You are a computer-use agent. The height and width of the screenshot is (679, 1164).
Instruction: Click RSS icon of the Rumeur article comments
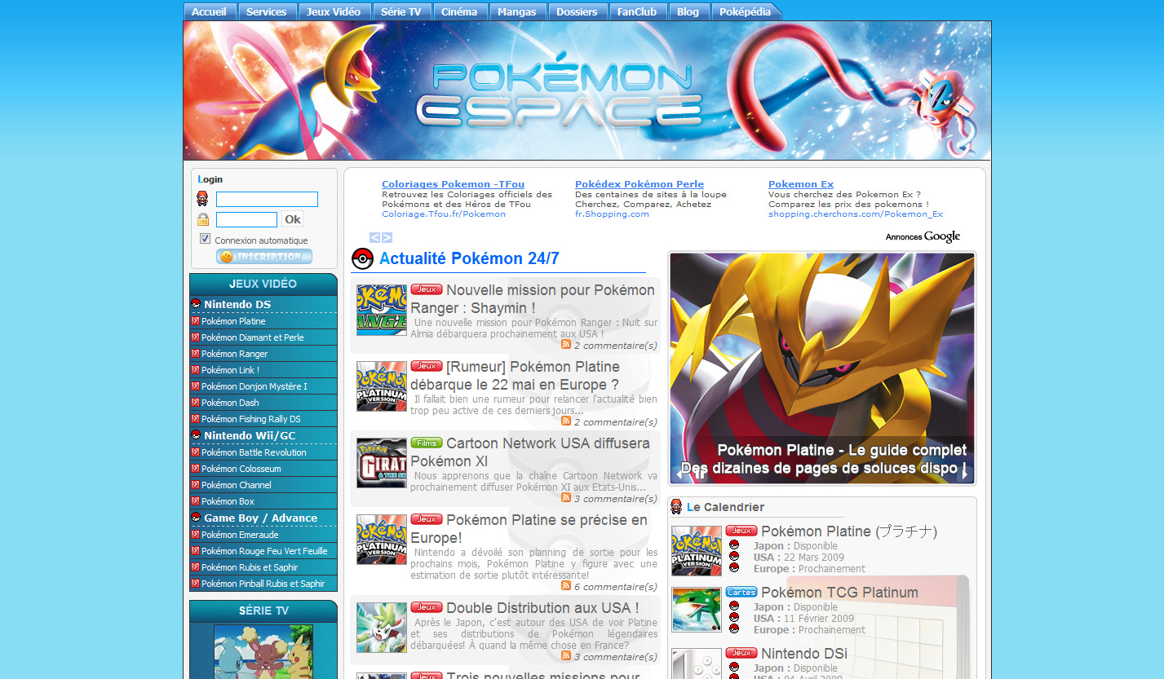(566, 421)
